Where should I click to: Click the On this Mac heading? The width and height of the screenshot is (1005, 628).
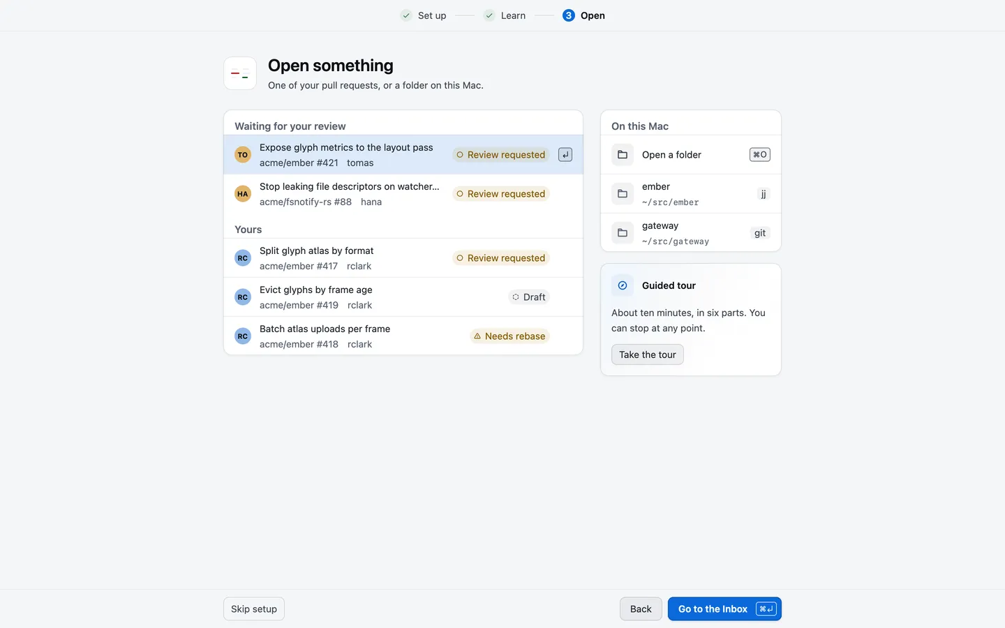640,126
